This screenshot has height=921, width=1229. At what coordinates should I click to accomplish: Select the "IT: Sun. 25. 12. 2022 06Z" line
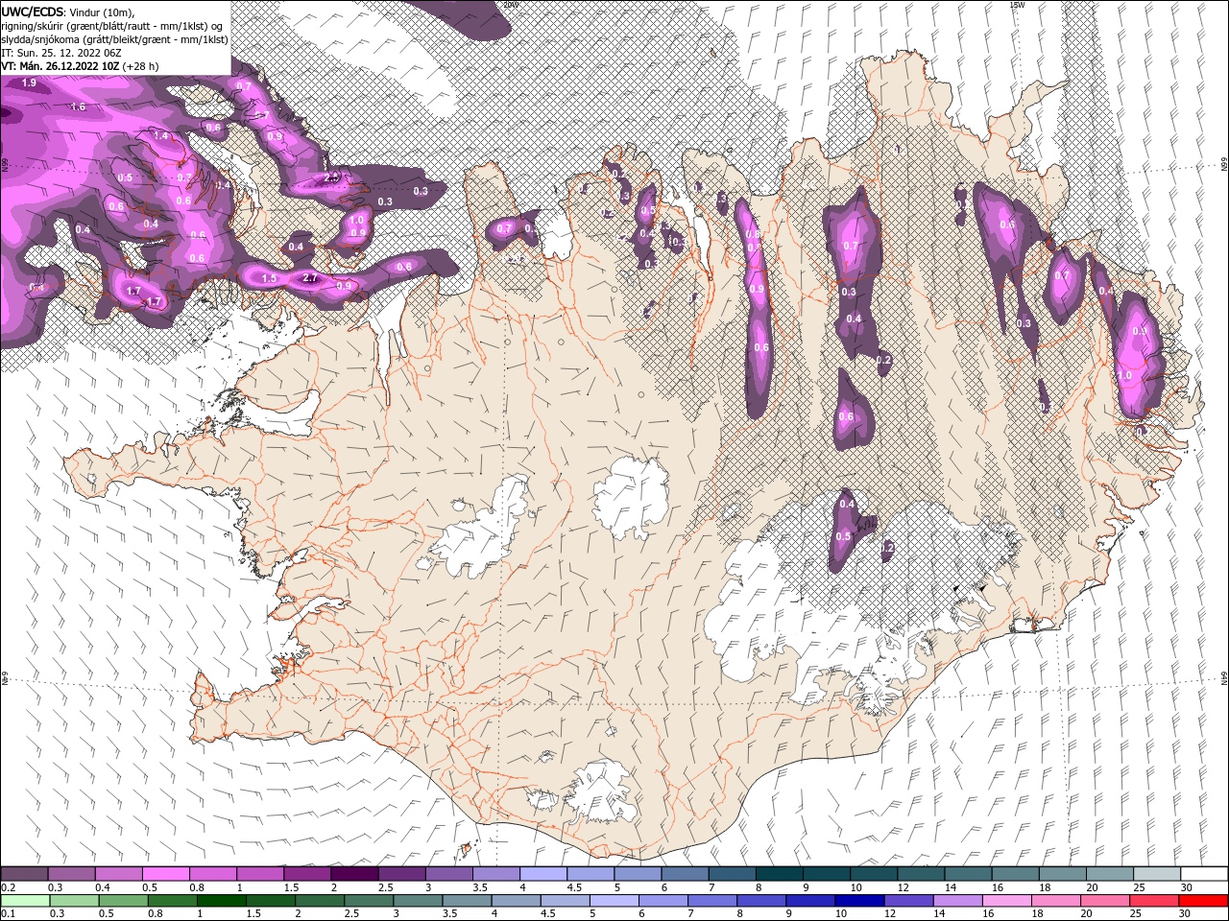tap(60, 52)
